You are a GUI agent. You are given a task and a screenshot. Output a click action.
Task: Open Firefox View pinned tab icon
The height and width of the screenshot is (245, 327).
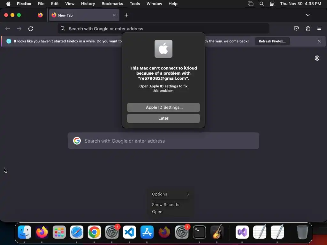[40, 15]
